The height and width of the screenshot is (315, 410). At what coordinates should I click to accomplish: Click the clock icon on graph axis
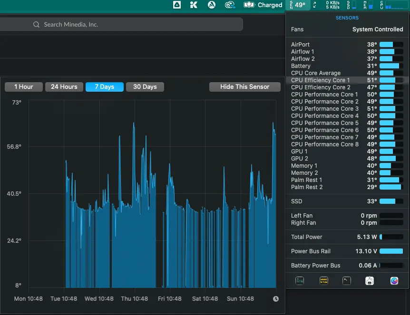[276, 299]
